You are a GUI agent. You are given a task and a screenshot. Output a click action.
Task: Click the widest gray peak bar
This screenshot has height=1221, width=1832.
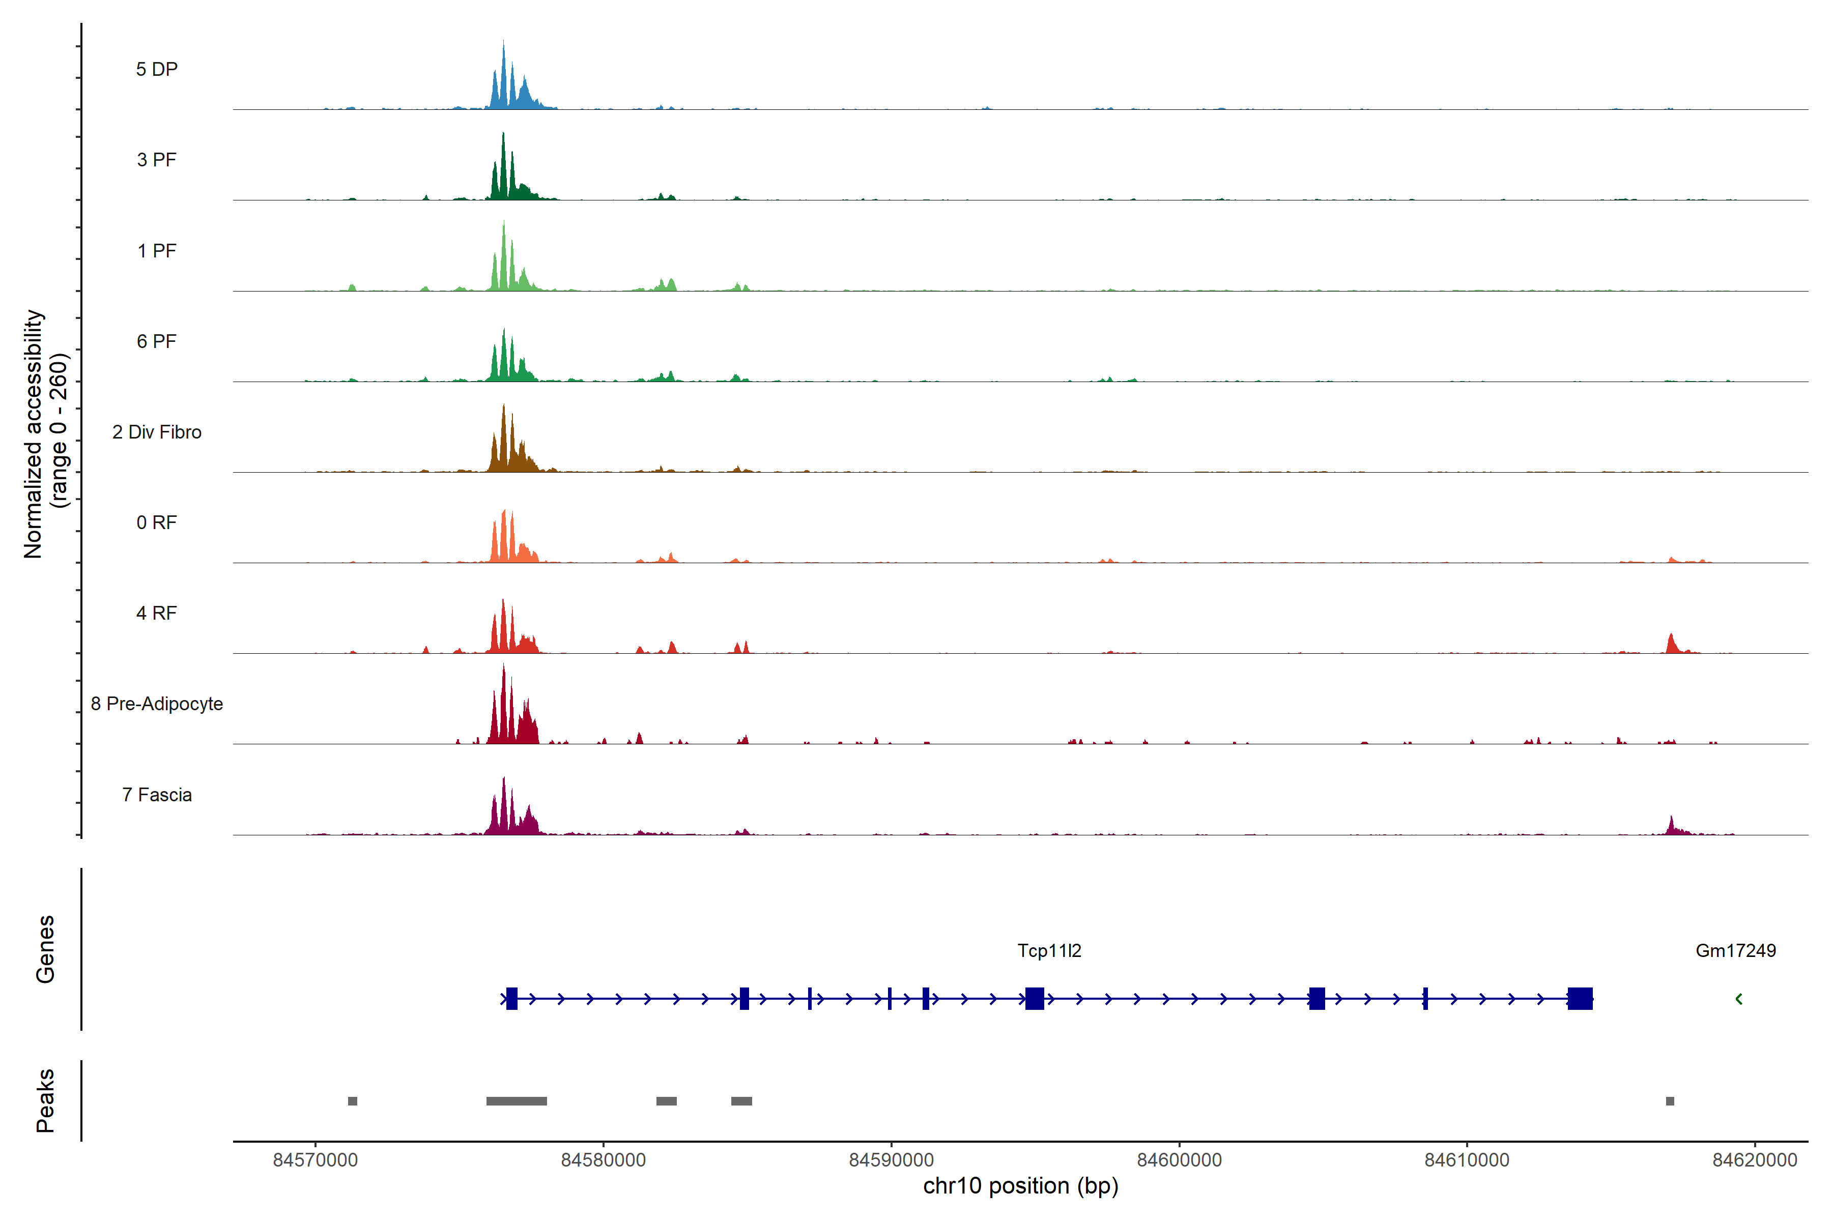[517, 1101]
